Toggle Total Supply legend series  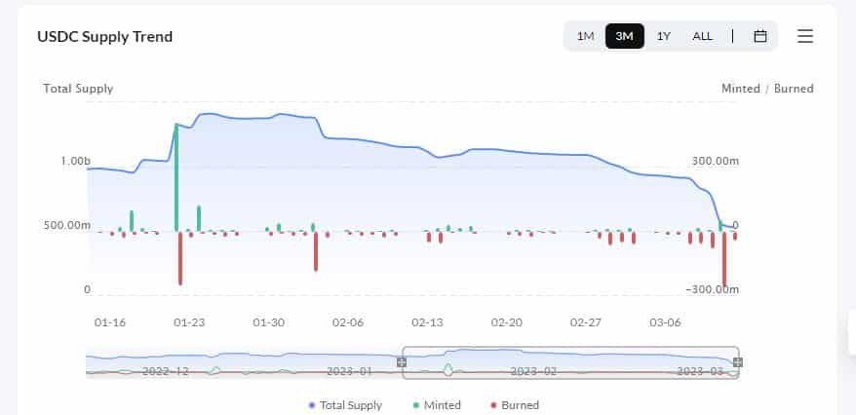pyautogui.click(x=345, y=405)
